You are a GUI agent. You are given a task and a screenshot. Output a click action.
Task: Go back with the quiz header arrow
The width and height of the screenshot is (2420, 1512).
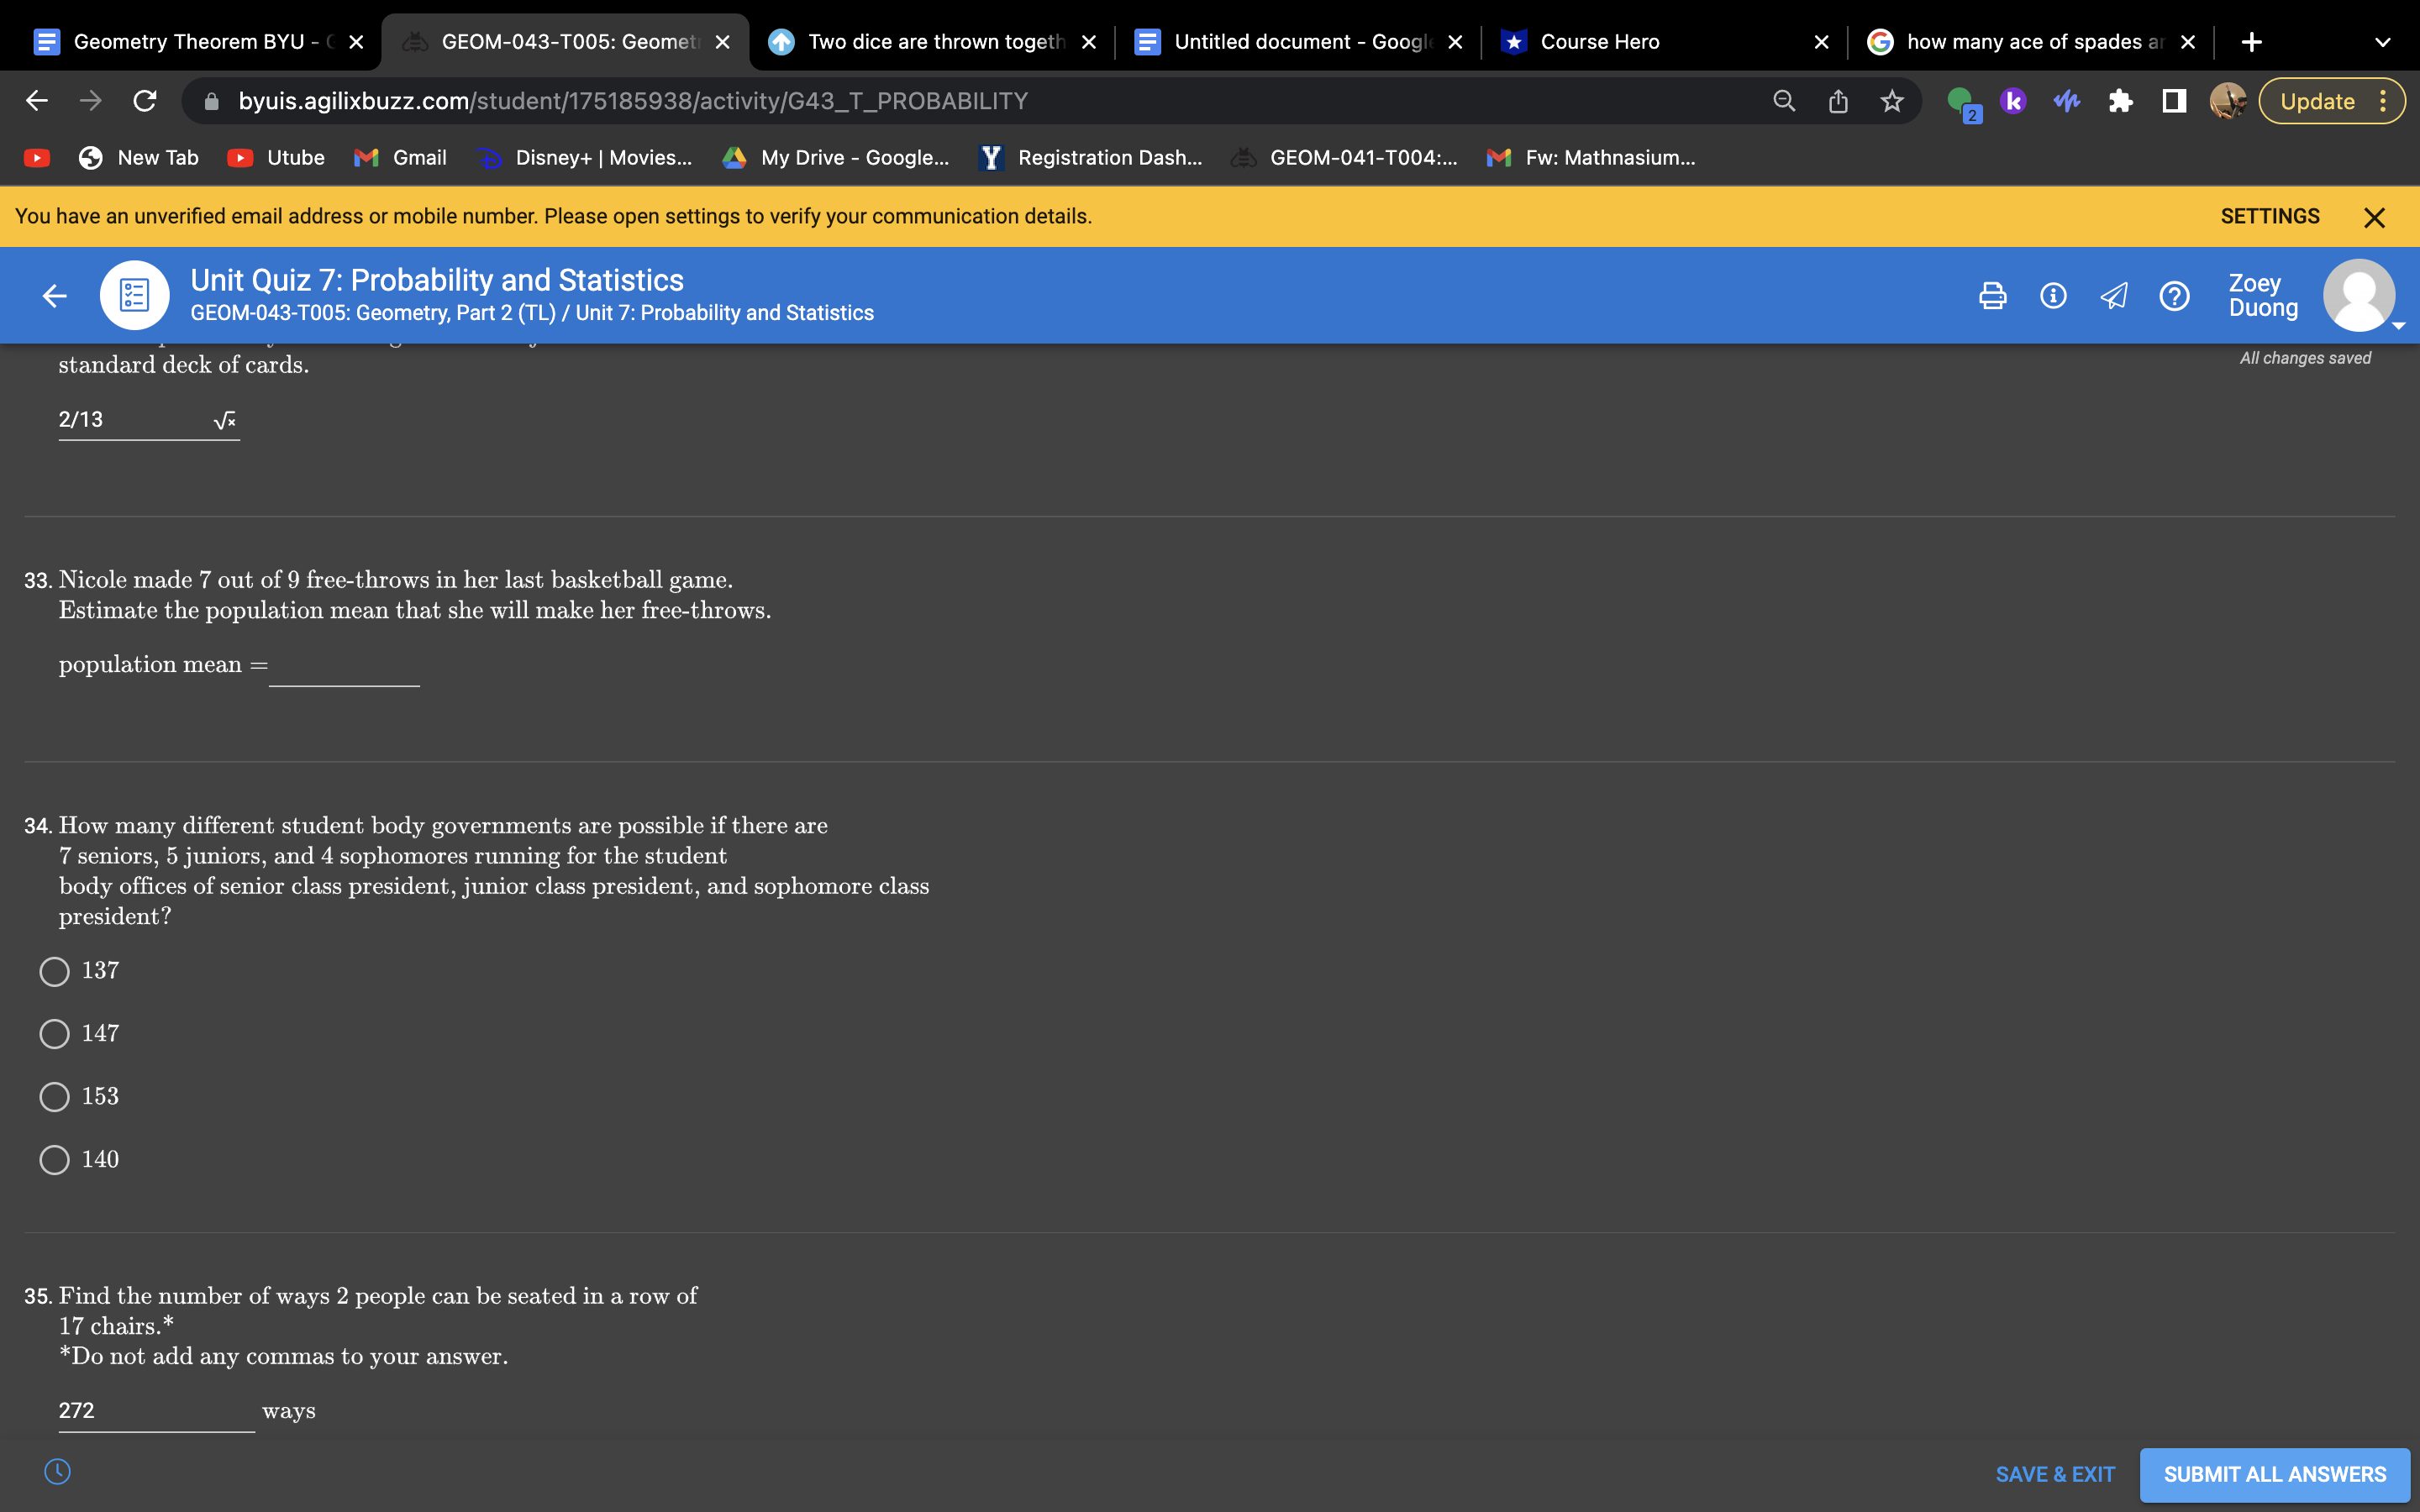(x=55, y=296)
